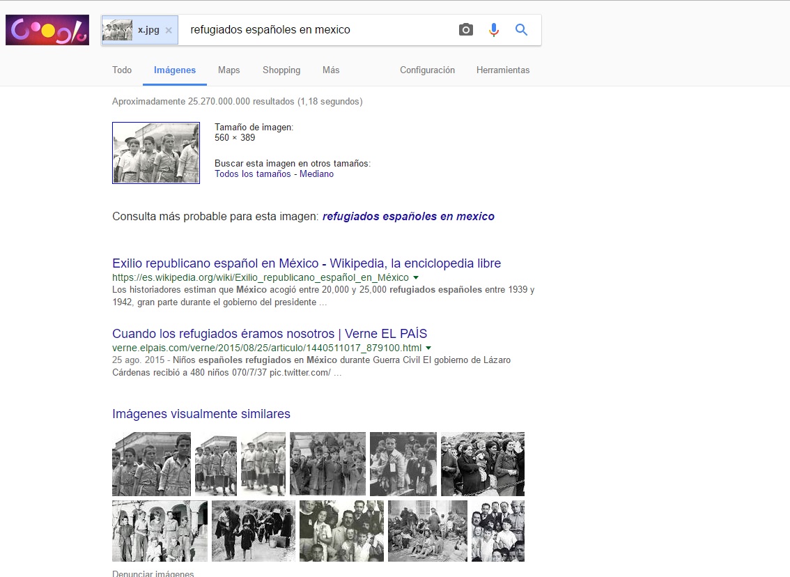This screenshot has height=577, width=790.
Task: Click the Todos los tamaños link
Action: point(252,174)
